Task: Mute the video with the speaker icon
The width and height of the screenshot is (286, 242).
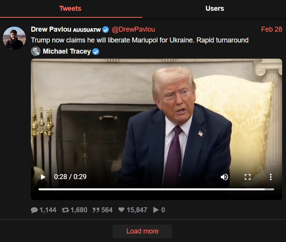Action: (224, 177)
